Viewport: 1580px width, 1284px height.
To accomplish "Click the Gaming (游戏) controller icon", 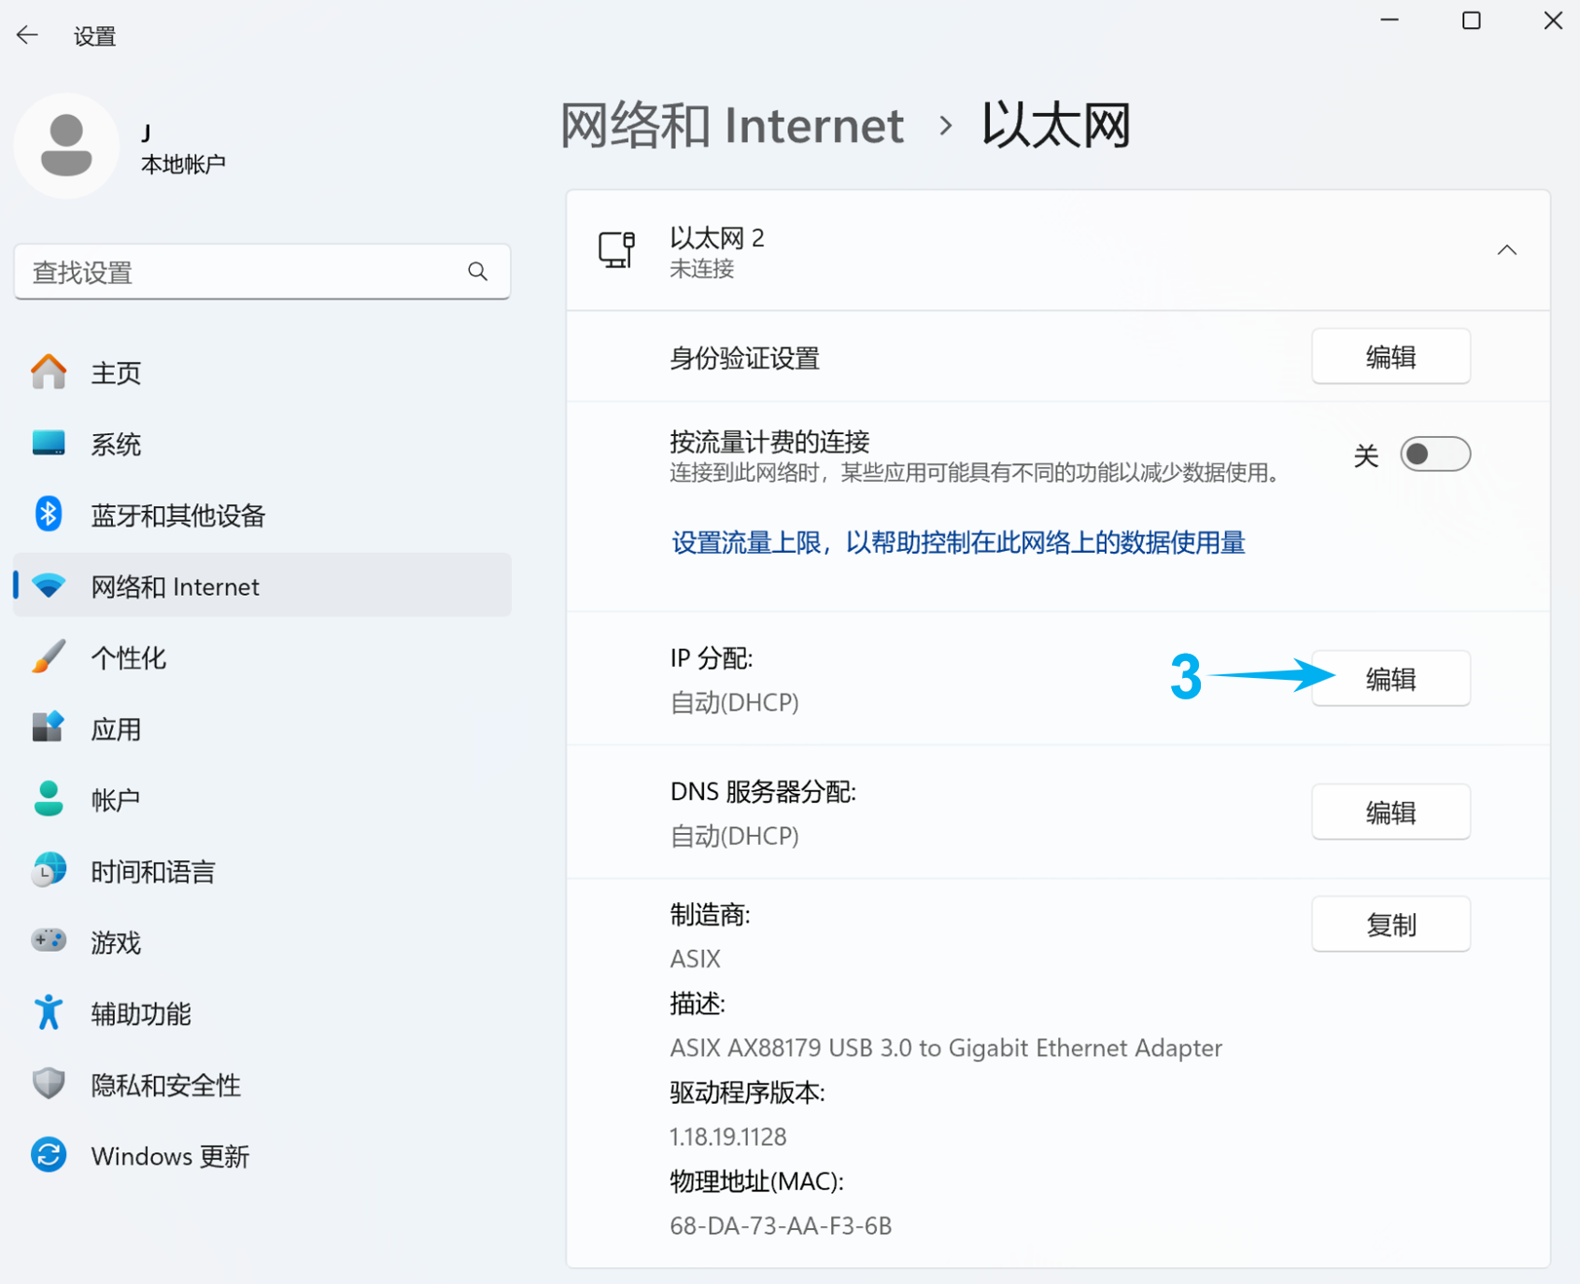I will pyautogui.click(x=49, y=941).
